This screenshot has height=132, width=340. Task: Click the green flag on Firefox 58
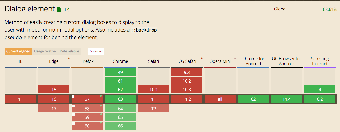(101, 106)
